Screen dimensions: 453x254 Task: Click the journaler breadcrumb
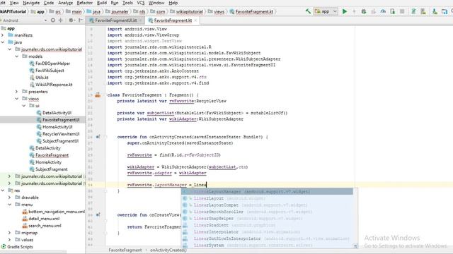coord(120,11)
